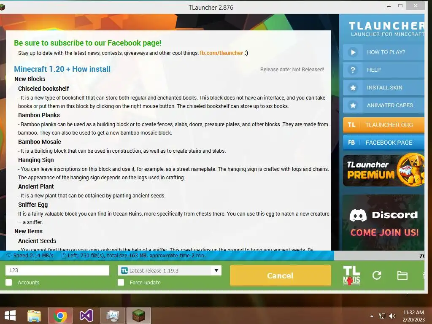Open the system monitor taskbar app

(113, 316)
